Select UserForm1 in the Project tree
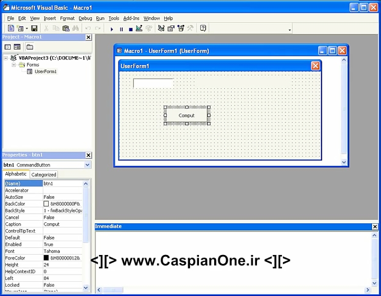381x296 pixels. [45, 71]
